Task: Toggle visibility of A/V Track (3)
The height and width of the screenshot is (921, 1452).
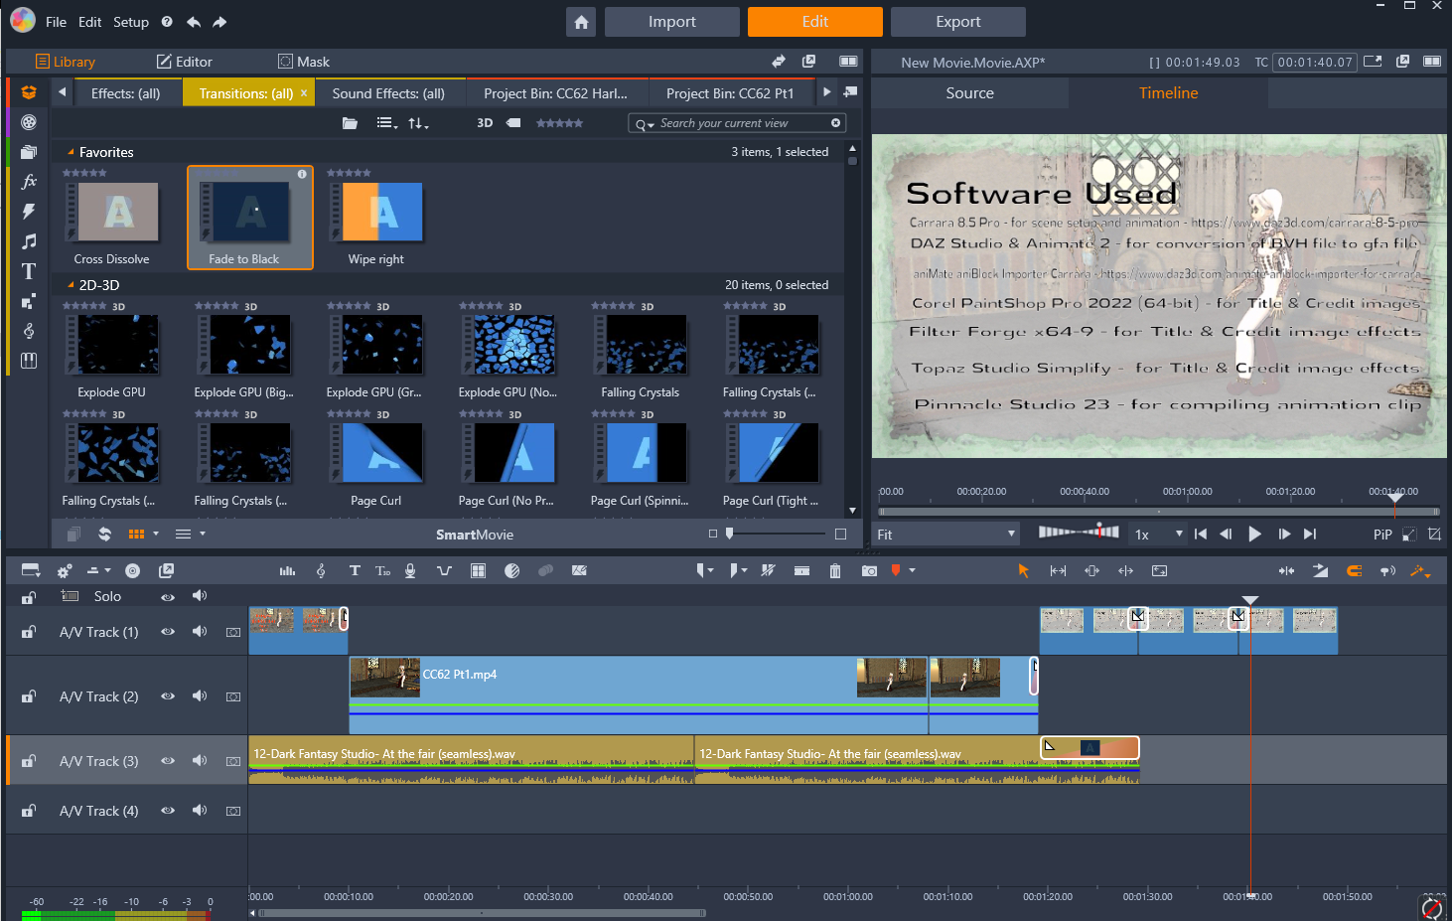Action: 168,761
